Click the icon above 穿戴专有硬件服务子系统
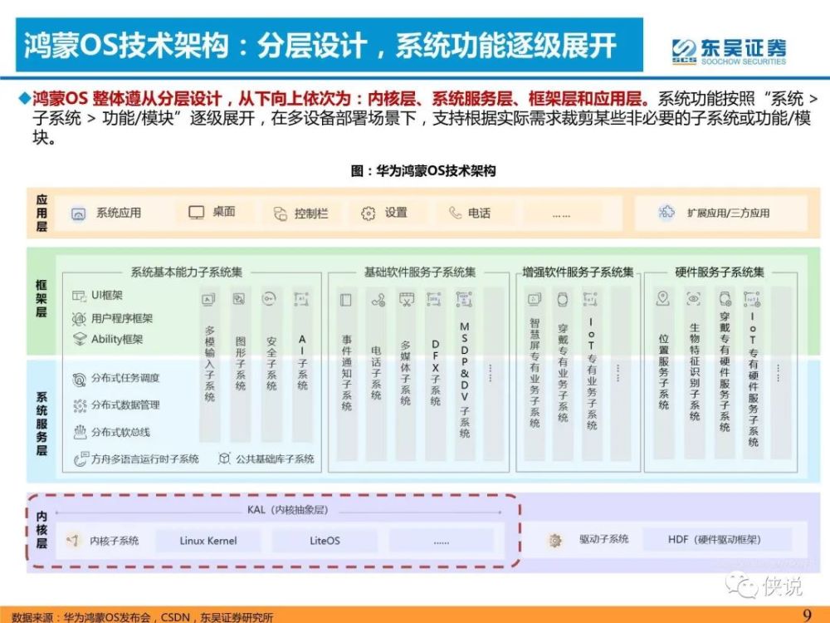 click(725, 299)
